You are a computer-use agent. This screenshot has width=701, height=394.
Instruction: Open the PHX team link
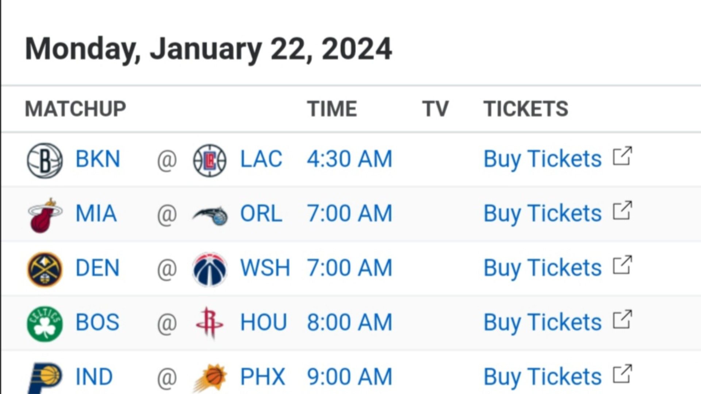coord(263,377)
